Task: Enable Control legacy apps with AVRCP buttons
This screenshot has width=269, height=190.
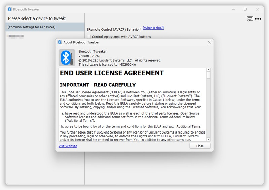Action: click(89, 37)
